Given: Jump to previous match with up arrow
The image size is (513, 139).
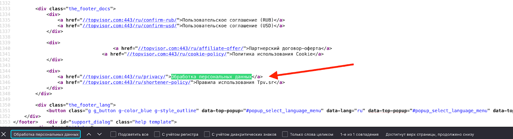Looking at the screenshot, I should [89, 134].
